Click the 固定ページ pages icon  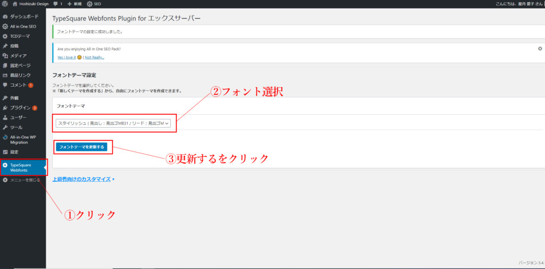point(5,65)
